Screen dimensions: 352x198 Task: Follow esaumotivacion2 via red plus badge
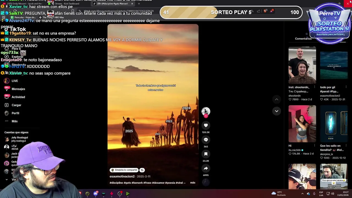click(x=206, y=116)
